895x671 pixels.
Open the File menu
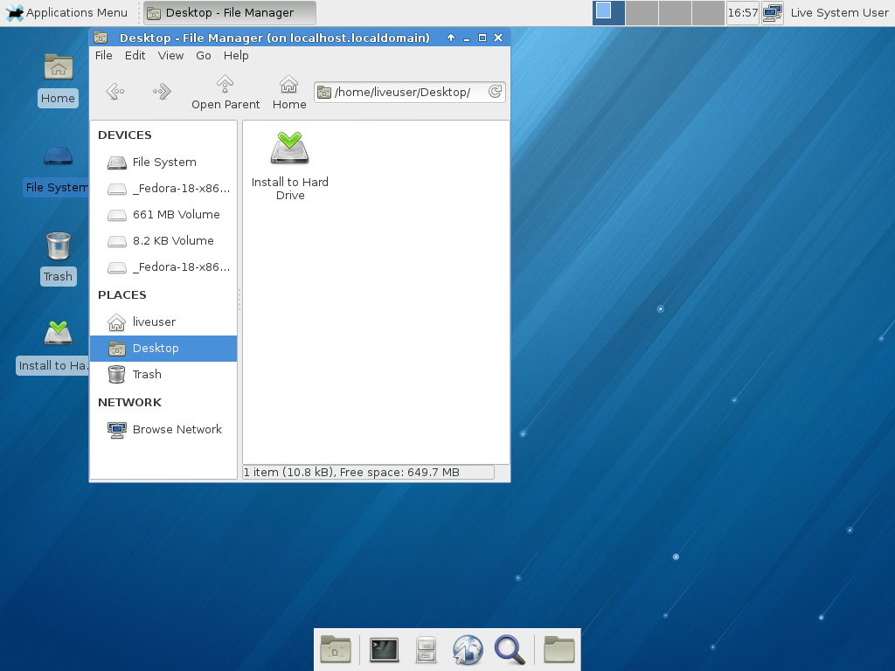point(103,55)
